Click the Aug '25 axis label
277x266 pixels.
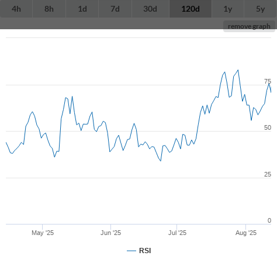point(246,233)
